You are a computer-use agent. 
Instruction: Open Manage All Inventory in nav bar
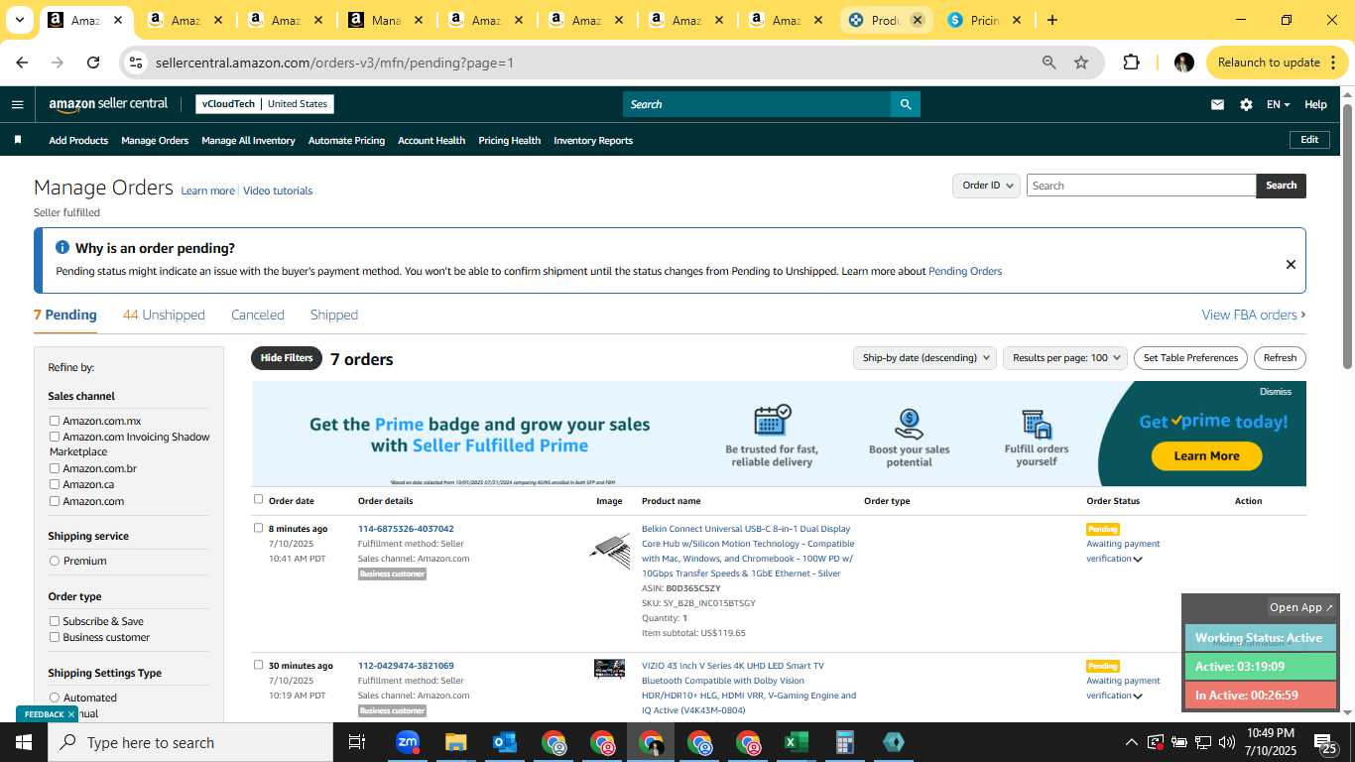248,140
